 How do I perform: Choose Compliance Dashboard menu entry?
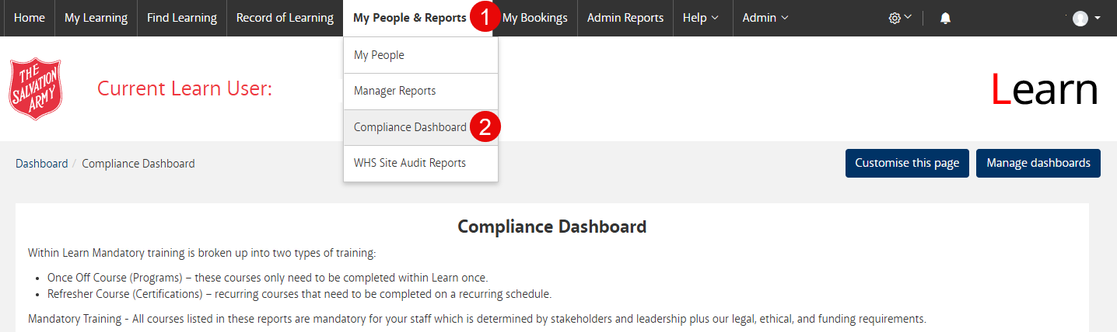421,127
